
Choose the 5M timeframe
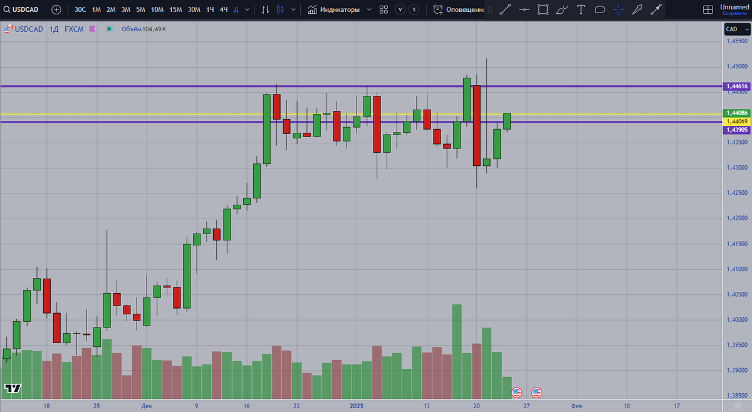pyautogui.click(x=141, y=9)
